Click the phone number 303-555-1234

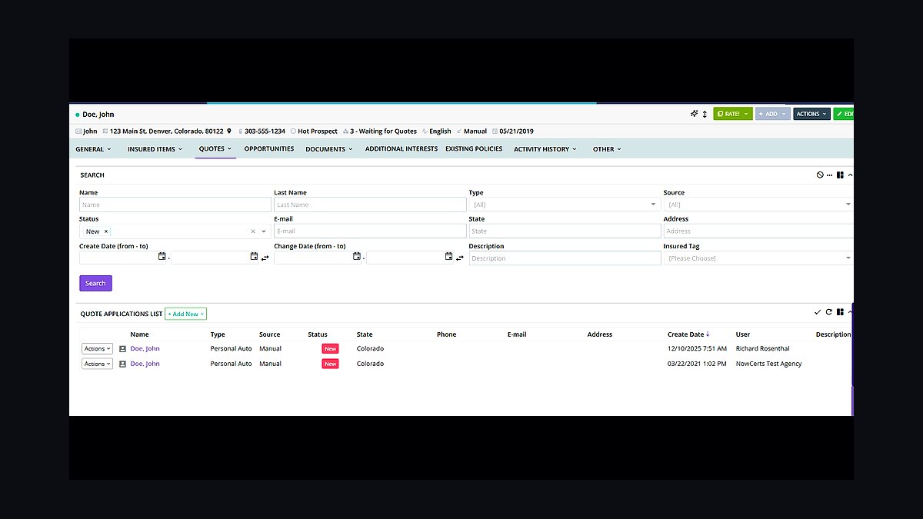(x=265, y=131)
